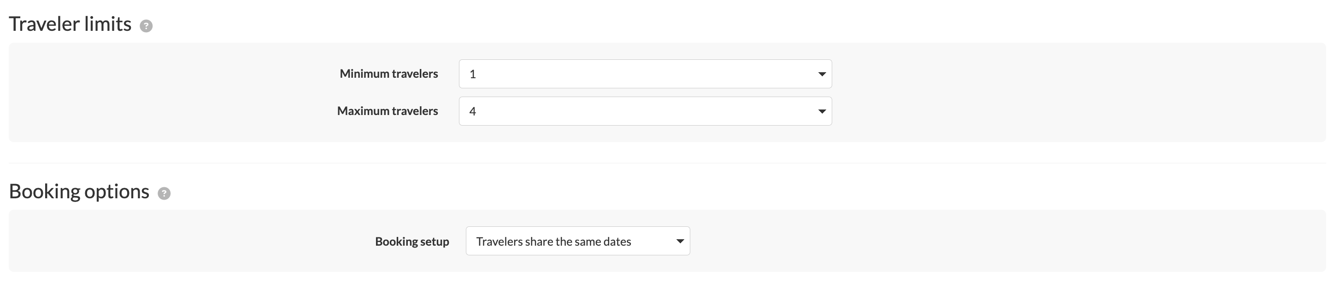Expand the Booking setup dropdown

[577, 241]
